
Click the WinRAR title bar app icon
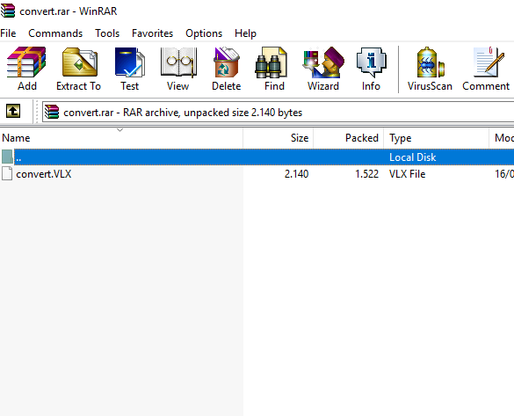8,11
